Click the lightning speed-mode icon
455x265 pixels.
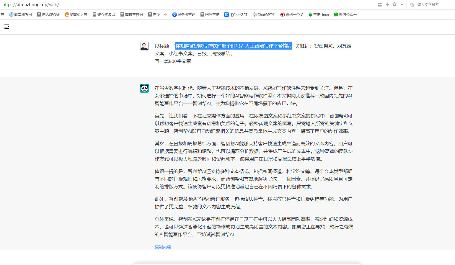[x=387, y=4]
